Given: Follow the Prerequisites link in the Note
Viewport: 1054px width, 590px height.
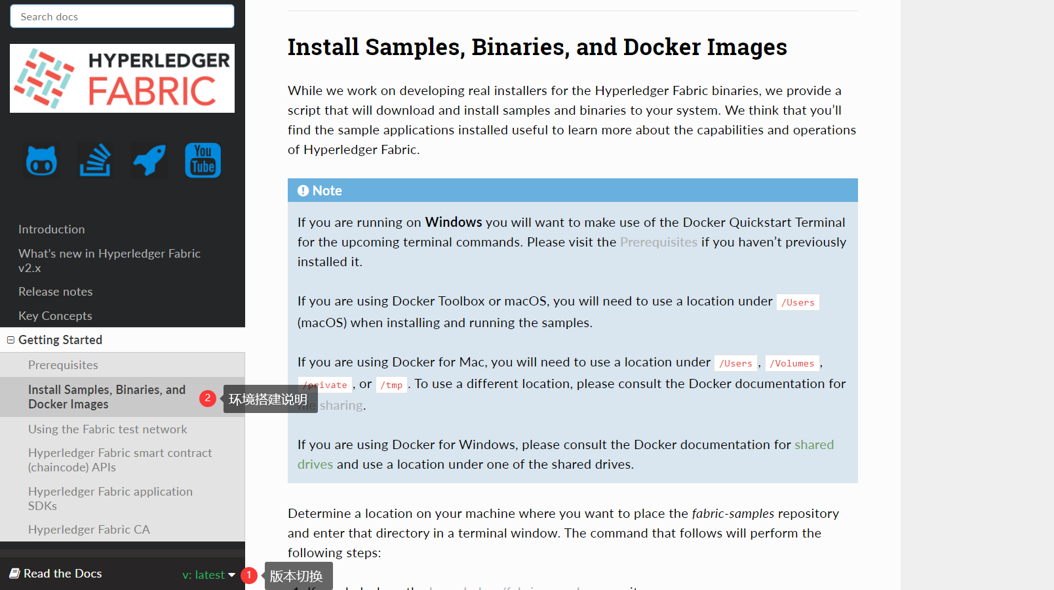Looking at the screenshot, I should (658, 242).
